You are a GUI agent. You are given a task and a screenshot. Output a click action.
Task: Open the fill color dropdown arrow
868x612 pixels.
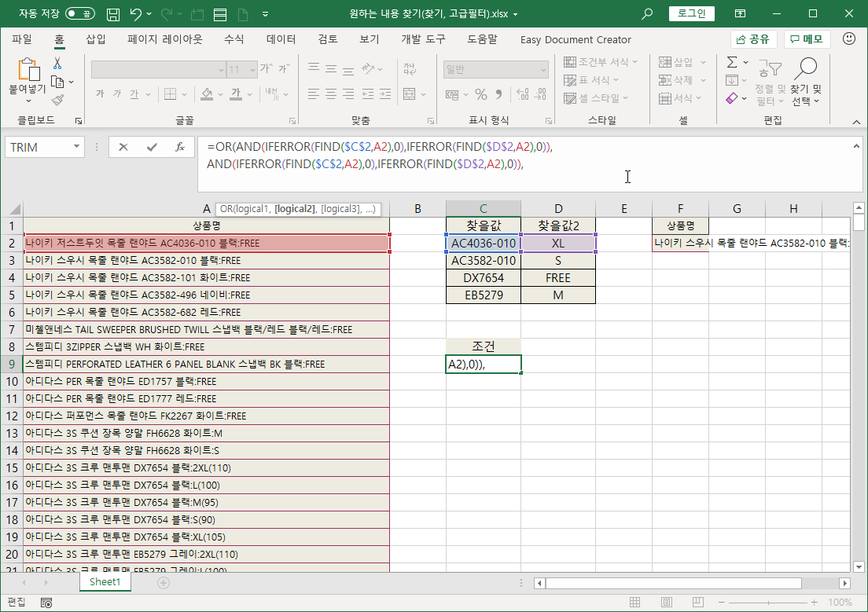[220, 94]
